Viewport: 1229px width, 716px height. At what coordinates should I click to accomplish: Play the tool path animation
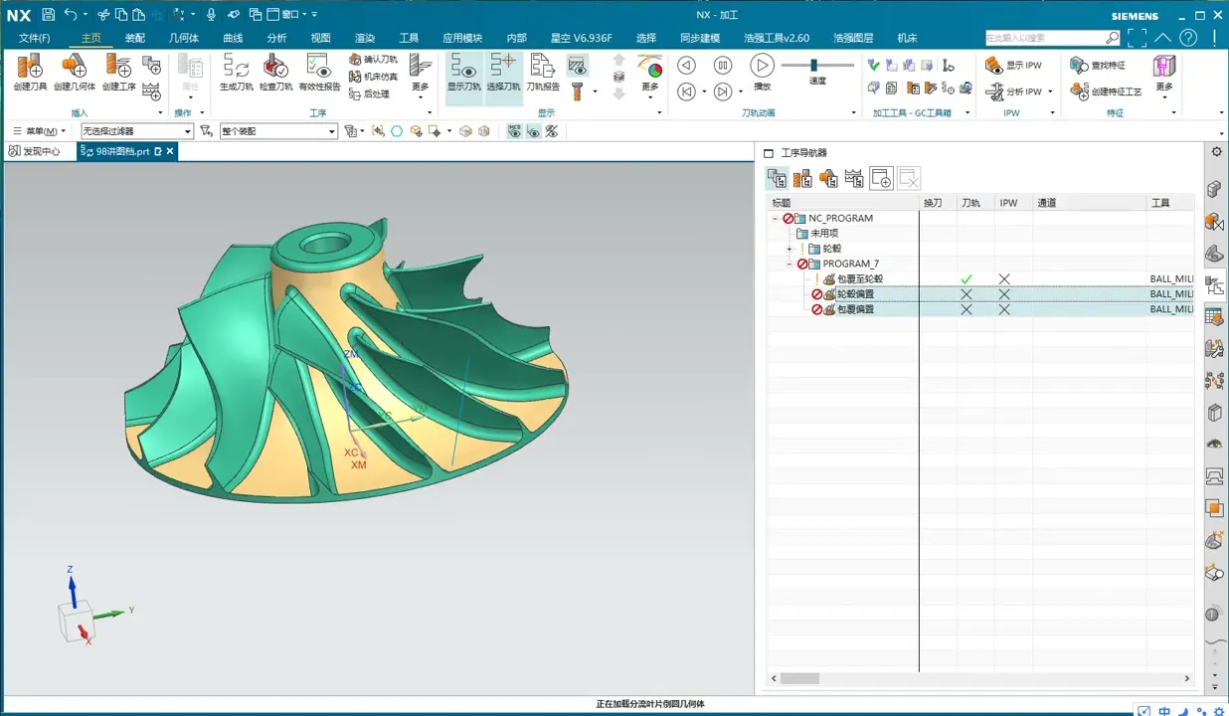click(x=762, y=66)
